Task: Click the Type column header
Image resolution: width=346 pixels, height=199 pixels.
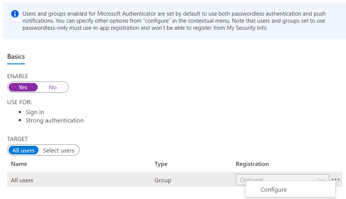Action: (x=161, y=164)
